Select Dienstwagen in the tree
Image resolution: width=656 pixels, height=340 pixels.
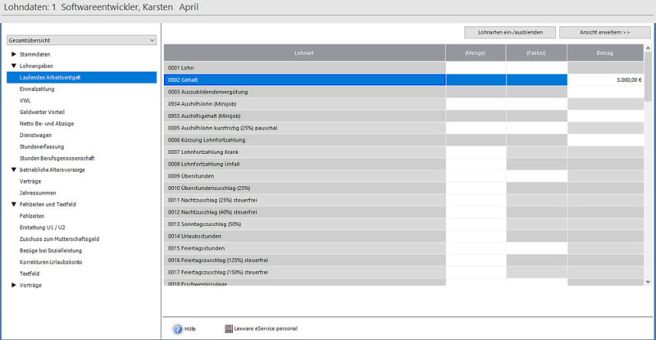click(35, 135)
